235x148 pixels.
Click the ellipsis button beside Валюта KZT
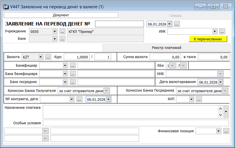point(48,57)
